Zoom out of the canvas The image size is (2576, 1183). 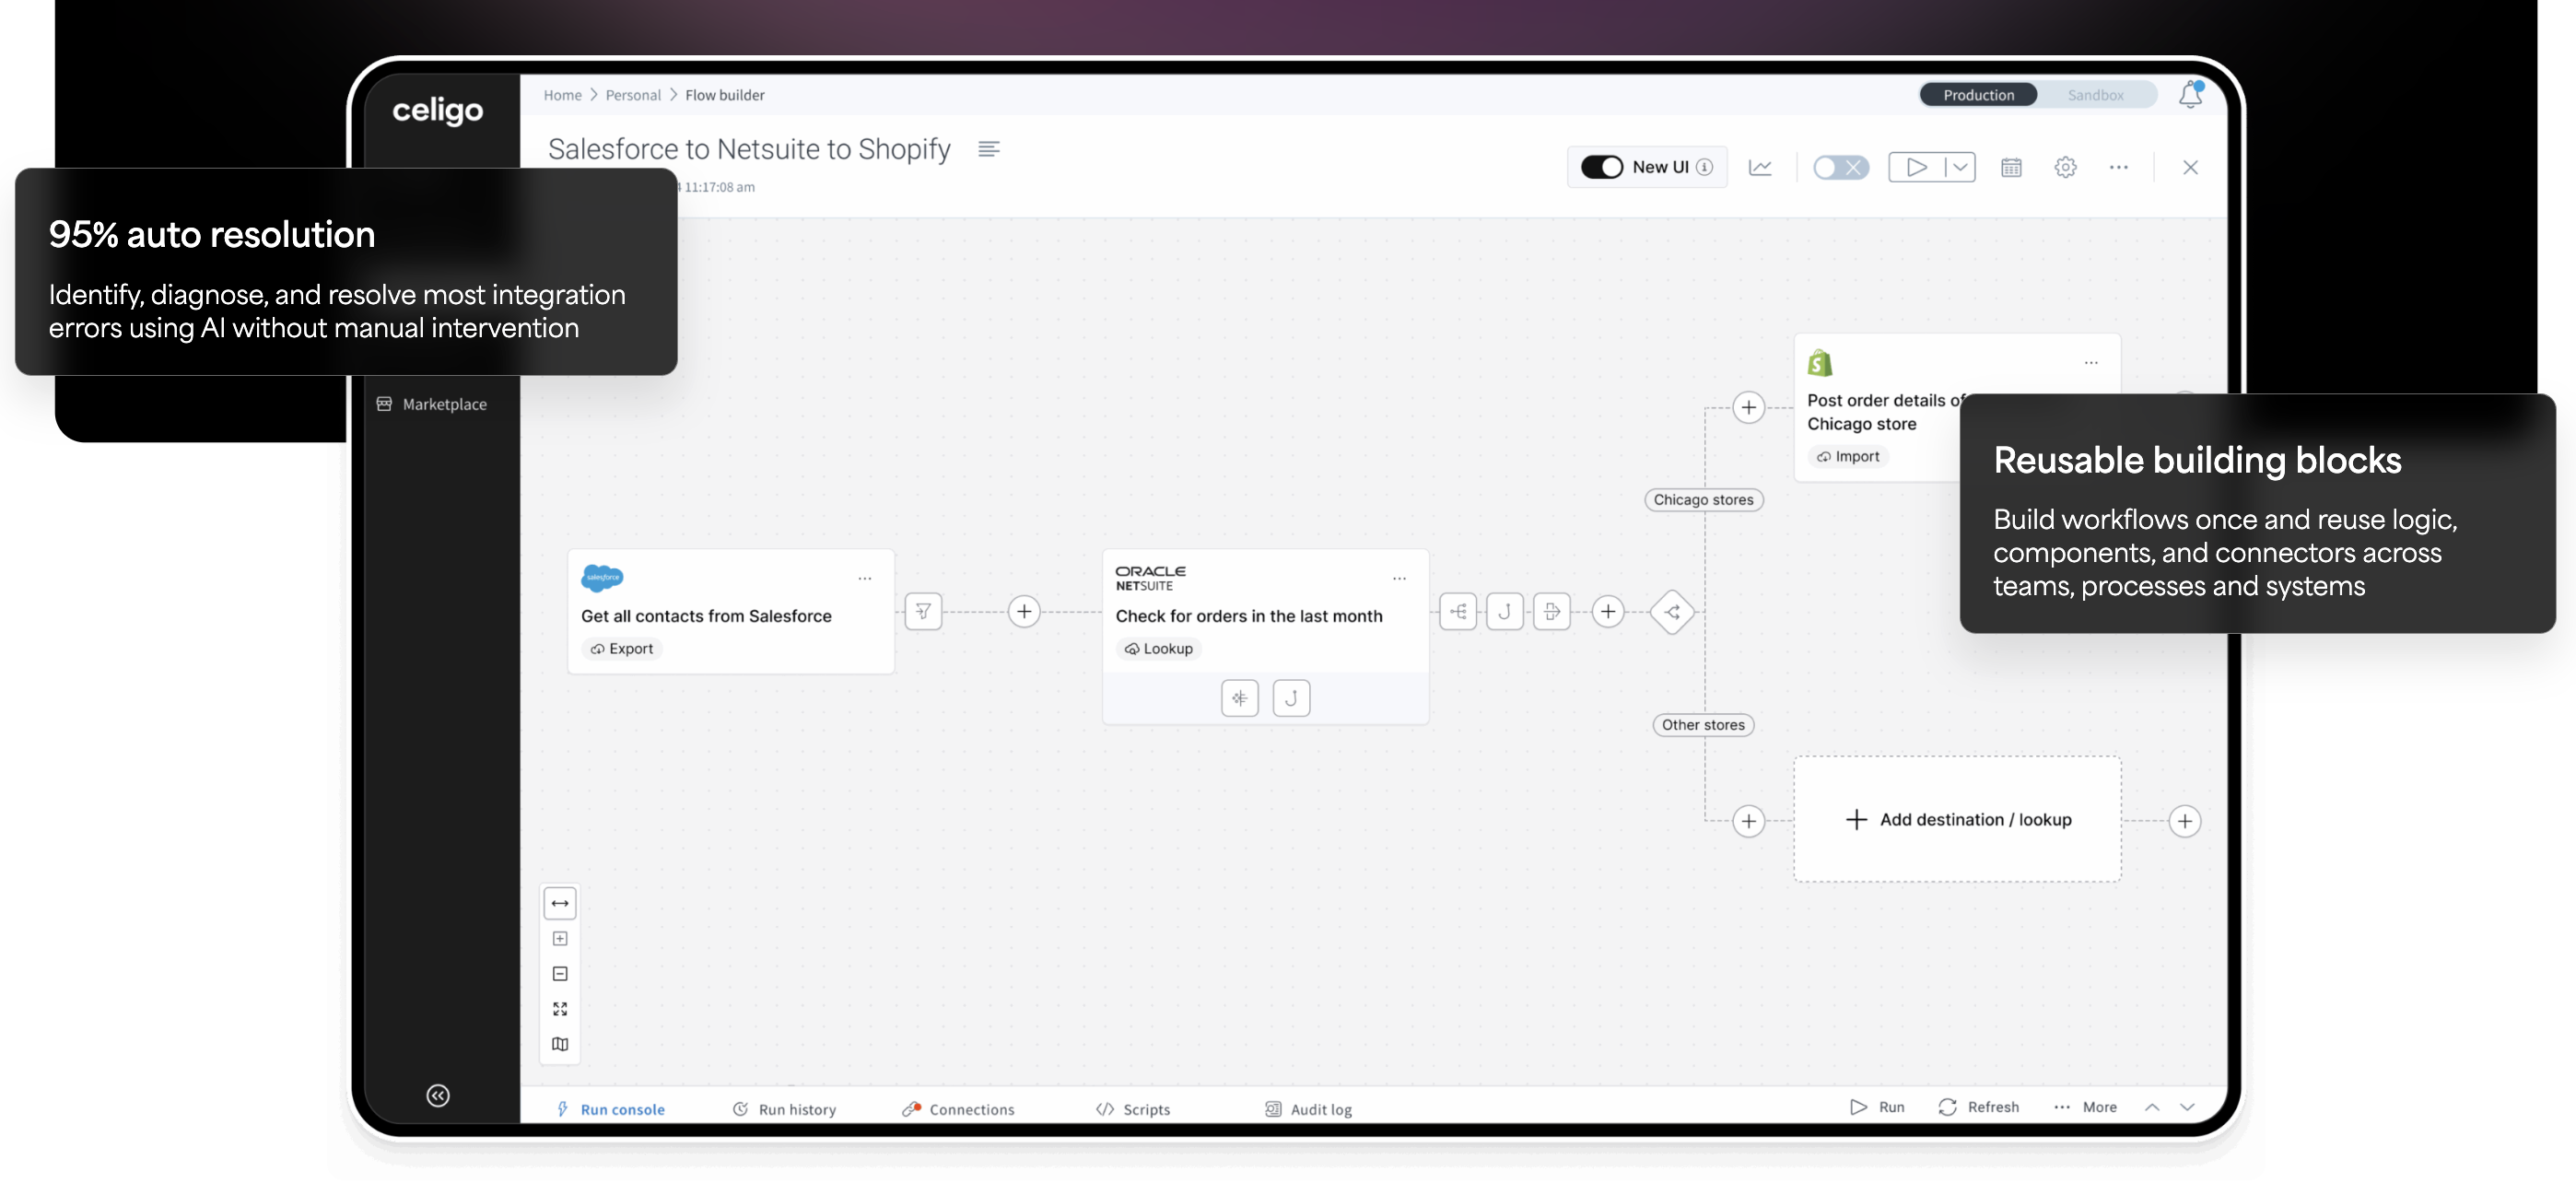(x=560, y=974)
